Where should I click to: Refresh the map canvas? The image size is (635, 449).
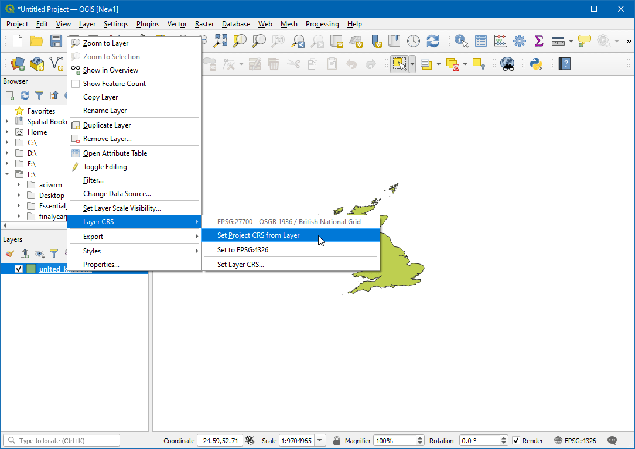[x=433, y=41]
